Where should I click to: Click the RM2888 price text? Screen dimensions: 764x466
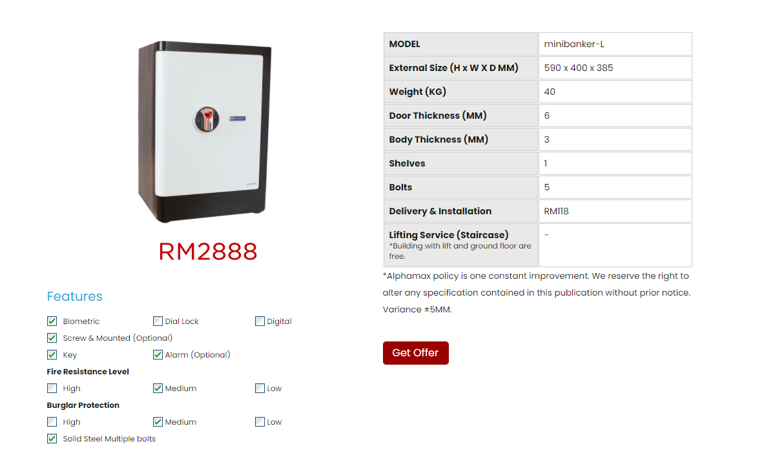click(x=208, y=252)
